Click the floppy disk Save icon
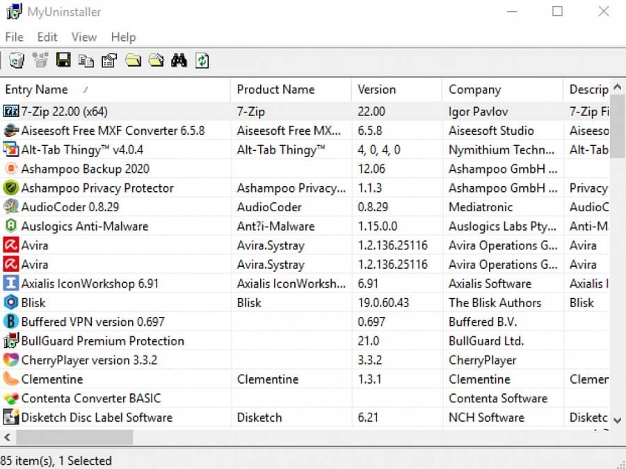This screenshot has height=469, width=626. 63,61
